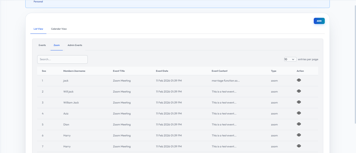Select username cell 'jack' in row 1
The height and width of the screenshot is (153, 356).
[x=66, y=81]
